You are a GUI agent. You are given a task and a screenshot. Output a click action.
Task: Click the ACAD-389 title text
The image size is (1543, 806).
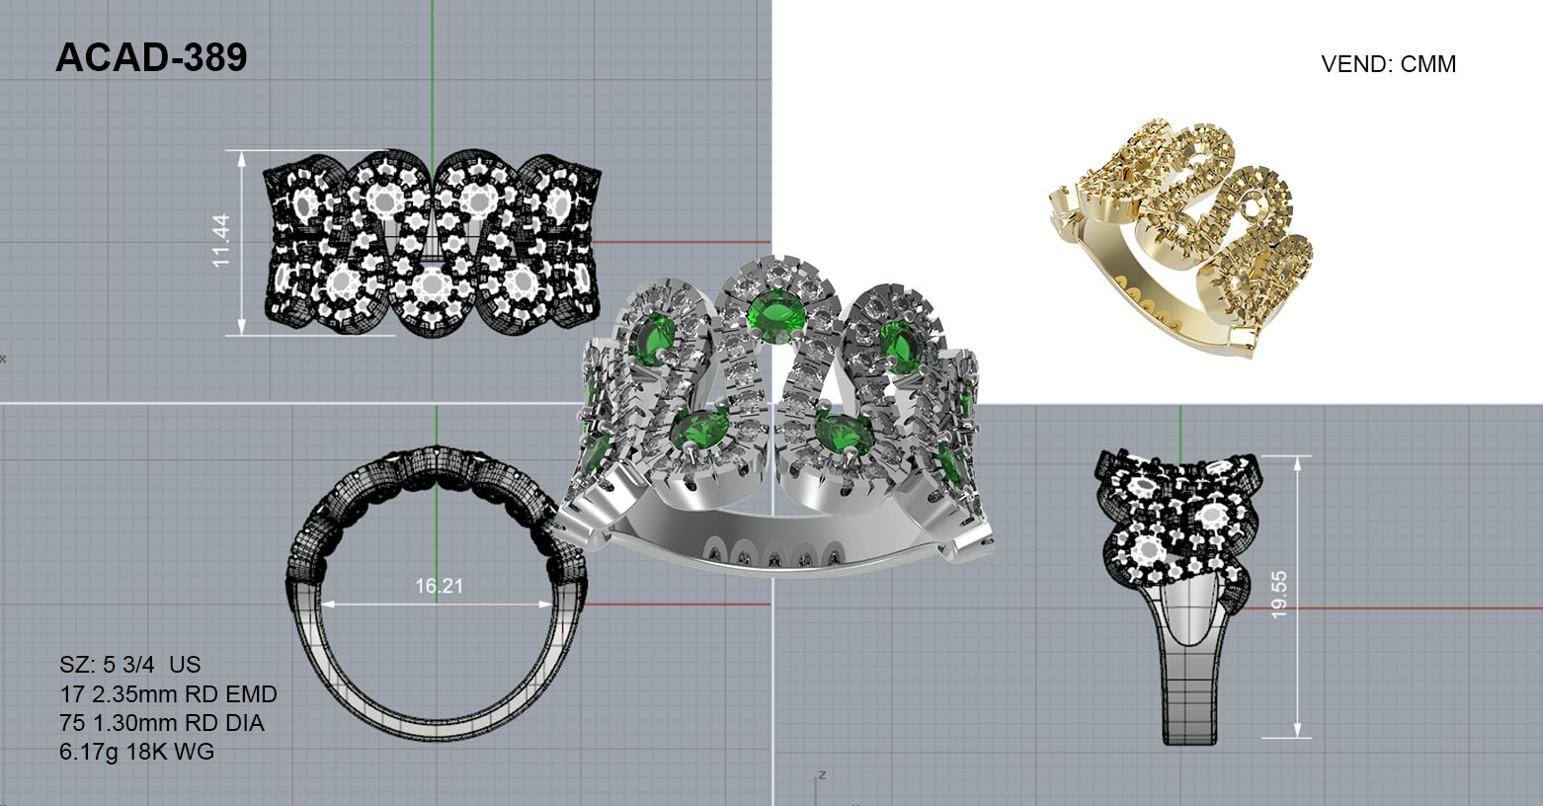[x=151, y=58]
